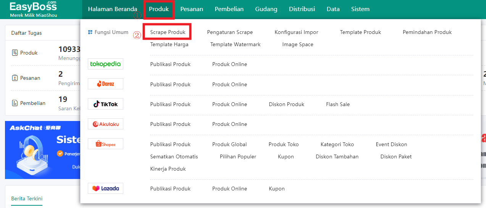Open Kinerja Produk under Shopee
This screenshot has height=208, width=486.
[168, 169]
